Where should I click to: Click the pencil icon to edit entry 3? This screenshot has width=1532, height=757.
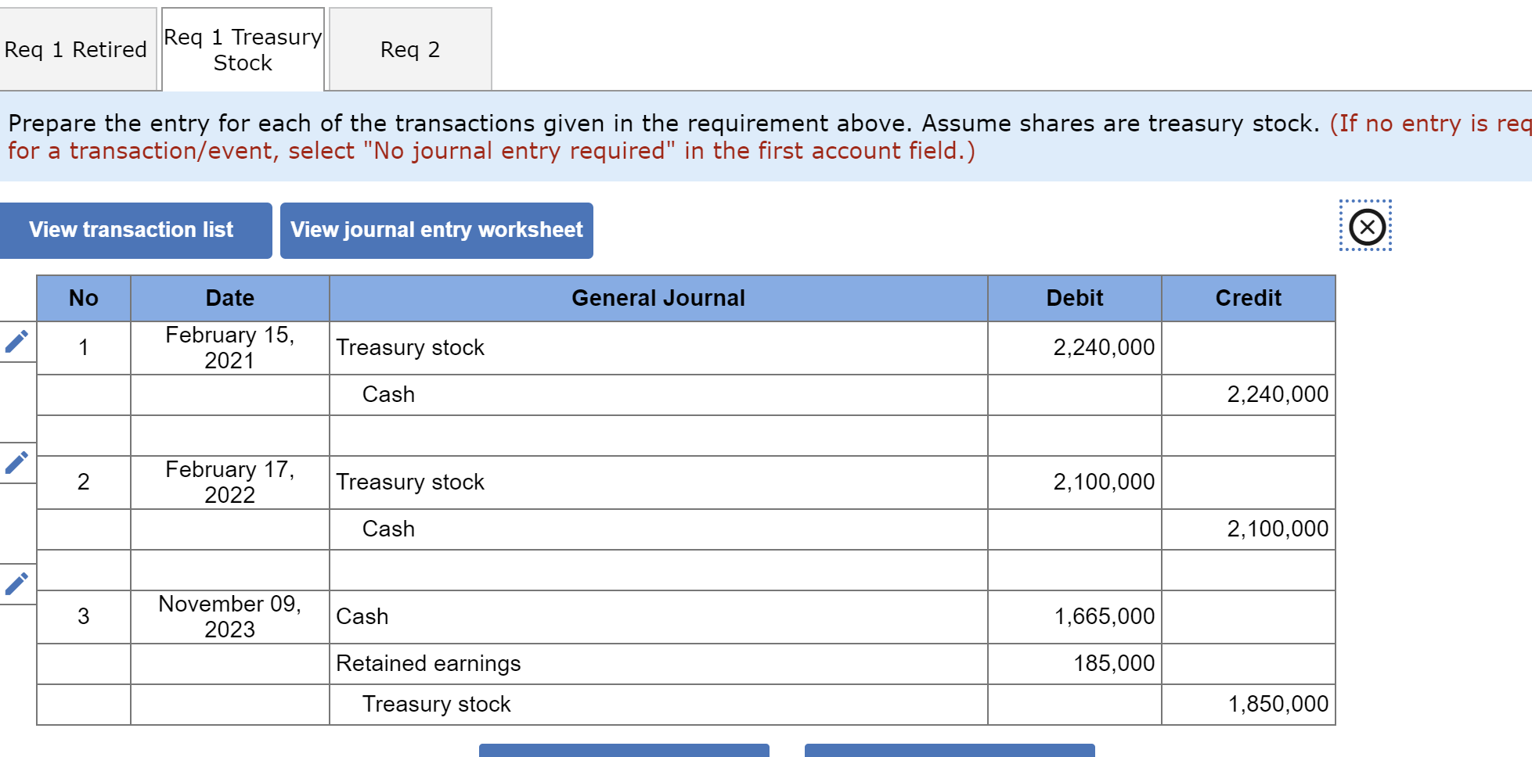(x=17, y=583)
